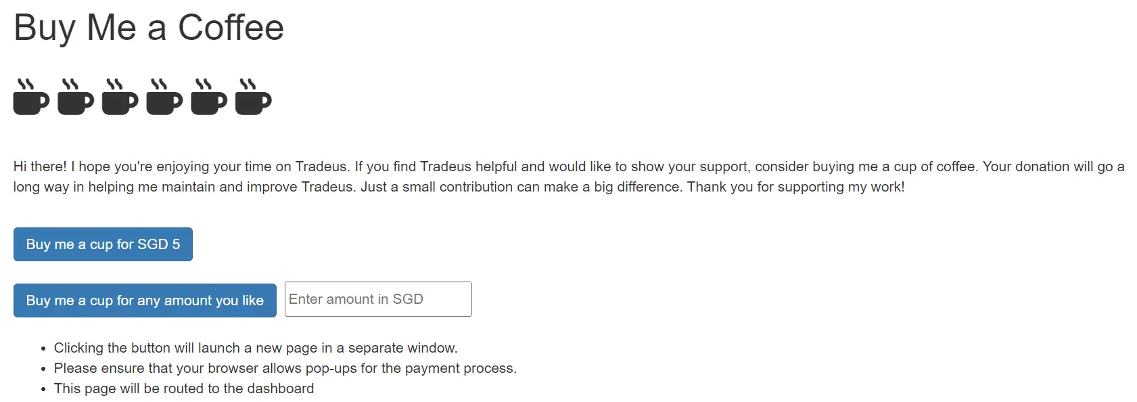Screen dimensions: 1137x402
Task: Click the sixth and last coffee cup icon
Action: click(x=254, y=97)
